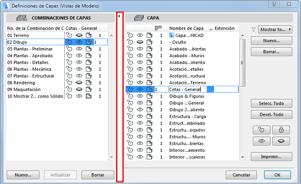Toggle lock icon for 07 Plantas - Estructural
Screen dimensions: 301x184
coord(69,76)
